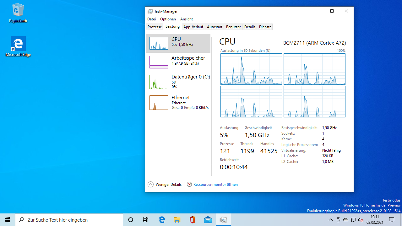This screenshot has width=402, height=226.
Task: Switch to the Autostart tab
Action: click(215, 27)
